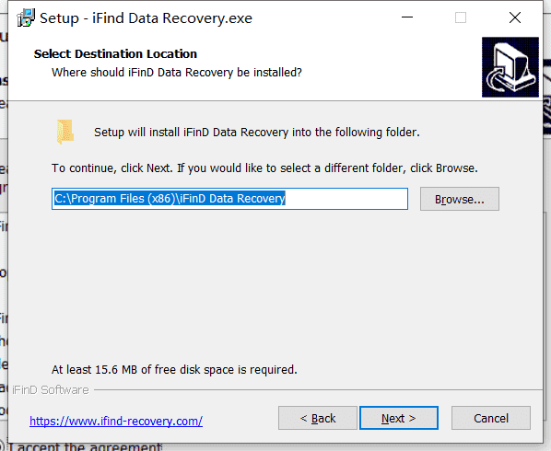This screenshot has width=551, height=451.
Task: Open the ifind-recovery.com link
Action: point(116,421)
